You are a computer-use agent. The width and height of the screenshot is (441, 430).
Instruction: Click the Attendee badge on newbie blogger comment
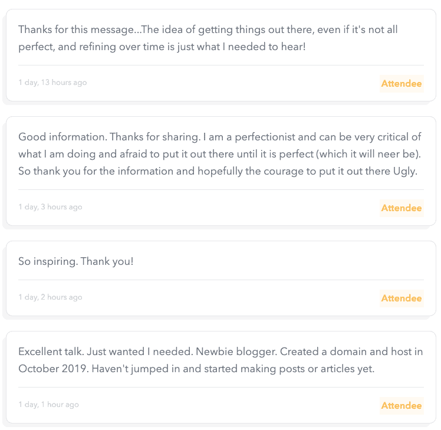pyautogui.click(x=401, y=406)
